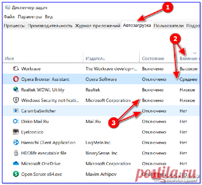The width and height of the screenshot is (202, 185).
Task: Click the Mail.Ru publisher cell
Action: [x=93, y=121]
